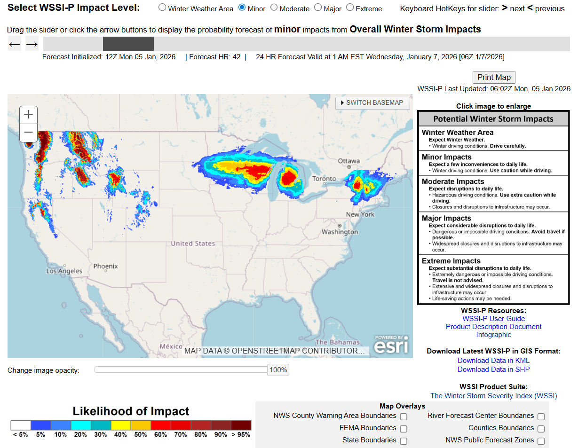Advance forecast with the right arrow
This screenshot has height=448, width=578.
pos(32,43)
